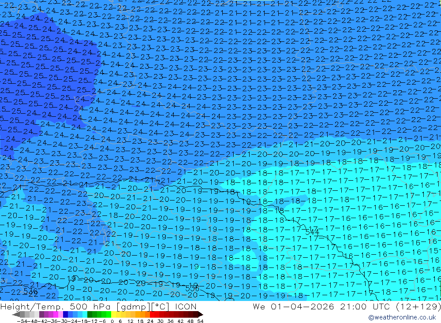The image size is (441, 323).
Task: Select the dark blue swatch at legend value -30
Action: (x=66, y=315)
